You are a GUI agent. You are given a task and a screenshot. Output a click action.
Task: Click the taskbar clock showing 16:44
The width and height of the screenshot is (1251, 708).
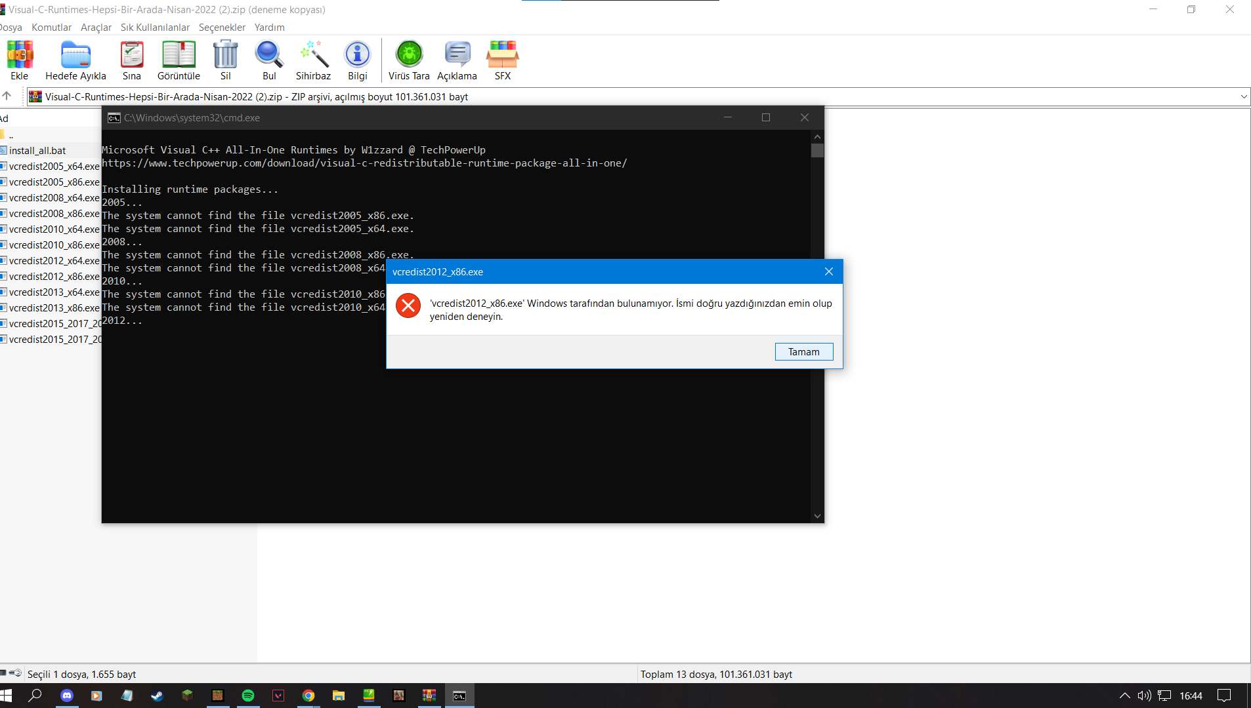point(1191,696)
